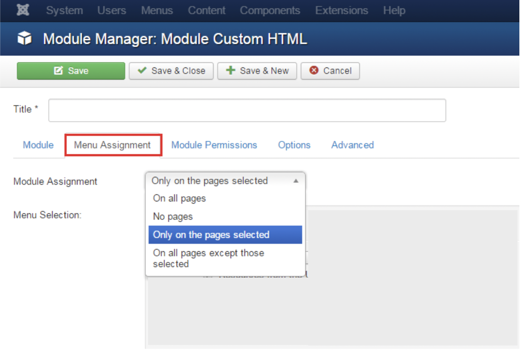Open the Content menu
Viewport: 524px width, 351px height.
(x=206, y=11)
